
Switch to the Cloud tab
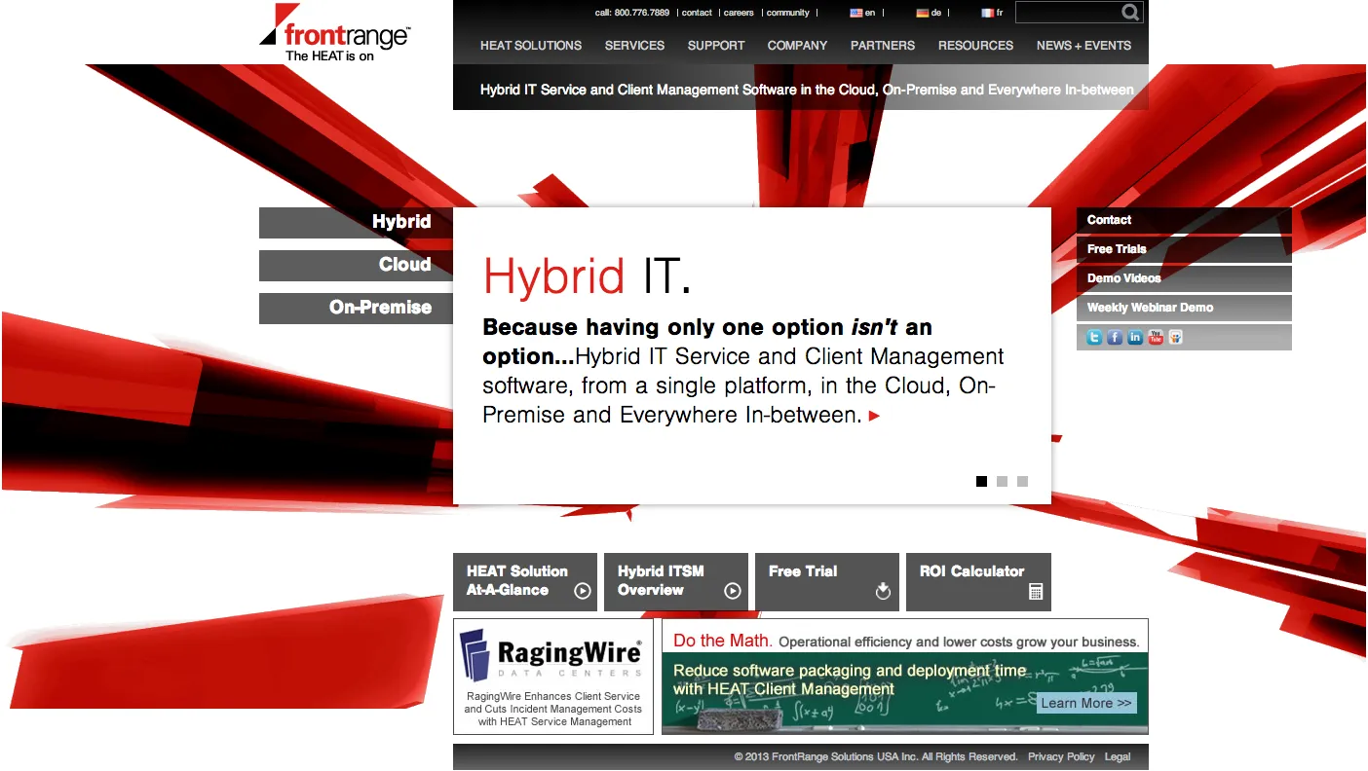tap(357, 266)
